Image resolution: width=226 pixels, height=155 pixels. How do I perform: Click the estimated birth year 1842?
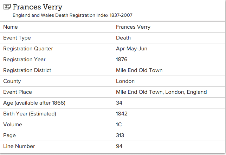(122, 114)
